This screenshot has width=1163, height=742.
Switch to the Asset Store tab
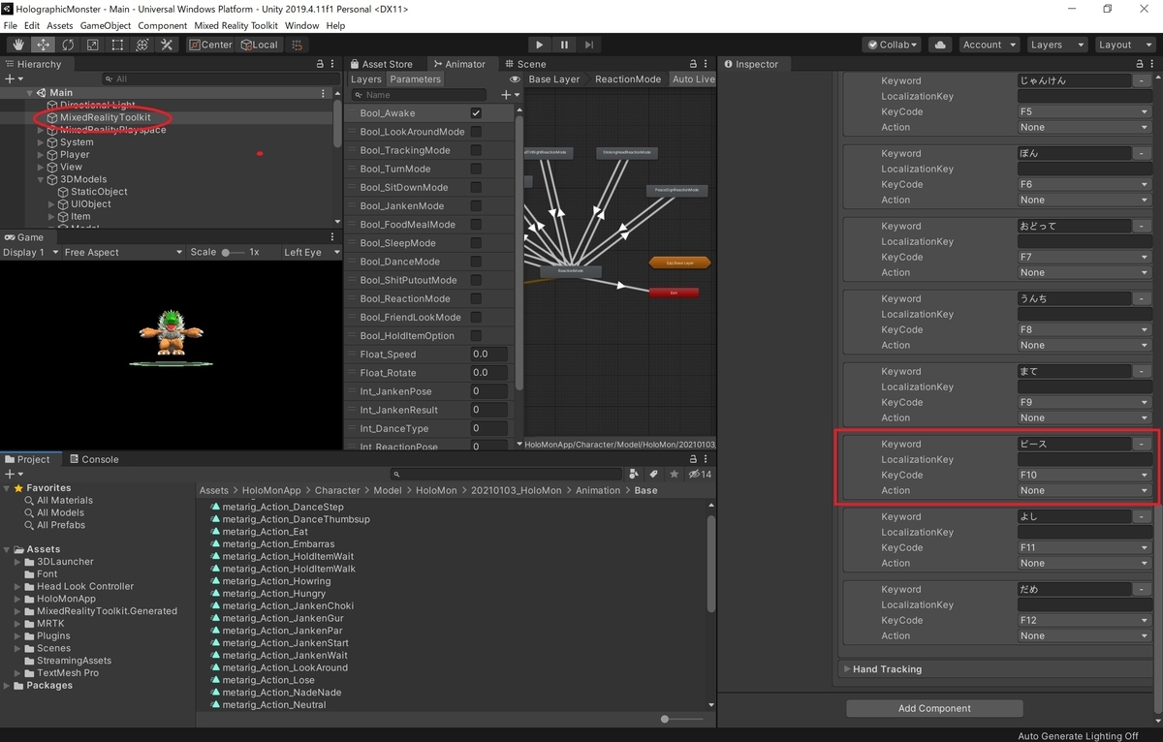coord(380,64)
